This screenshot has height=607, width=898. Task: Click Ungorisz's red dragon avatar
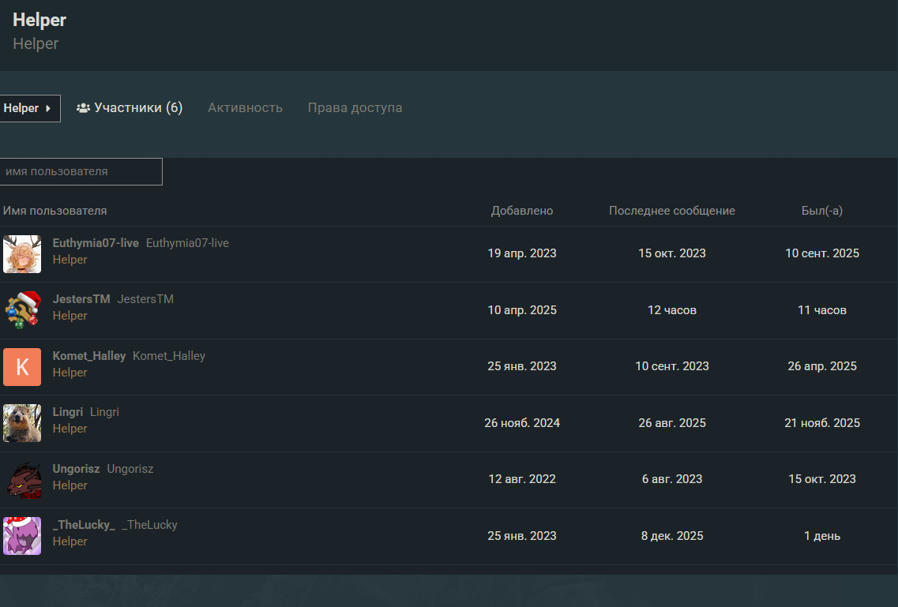click(x=22, y=480)
